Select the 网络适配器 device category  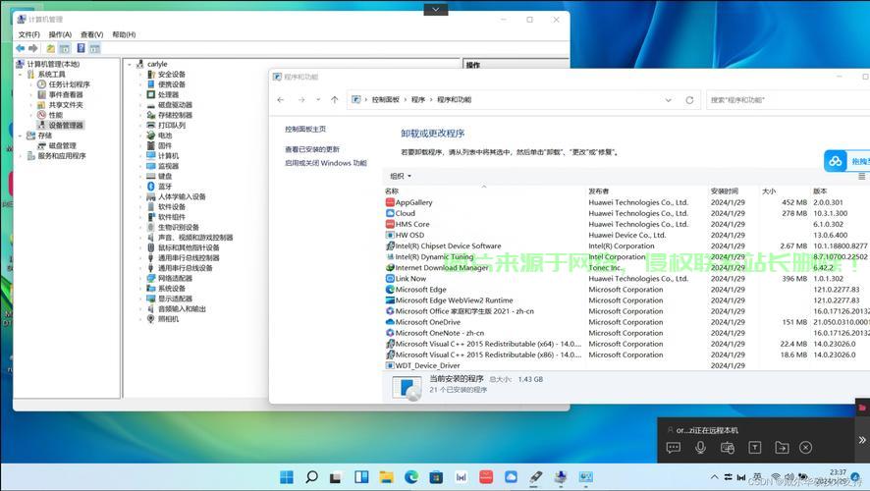tap(175, 278)
